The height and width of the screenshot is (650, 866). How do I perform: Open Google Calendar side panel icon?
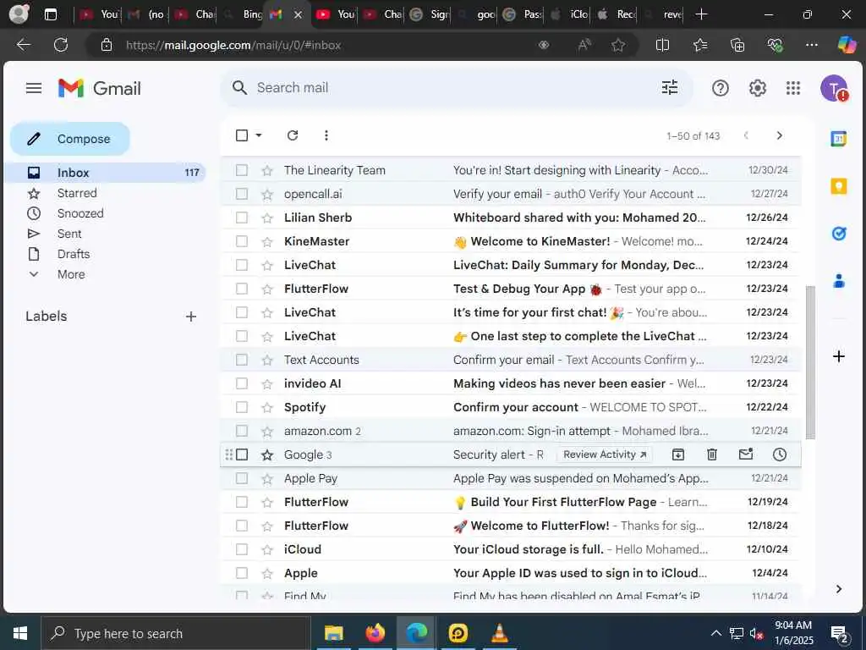[838, 139]
